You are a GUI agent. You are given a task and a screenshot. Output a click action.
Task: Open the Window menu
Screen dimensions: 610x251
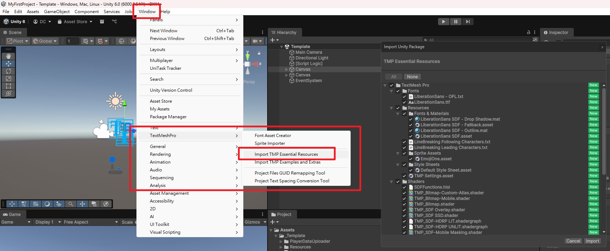[x=147, y=12]
